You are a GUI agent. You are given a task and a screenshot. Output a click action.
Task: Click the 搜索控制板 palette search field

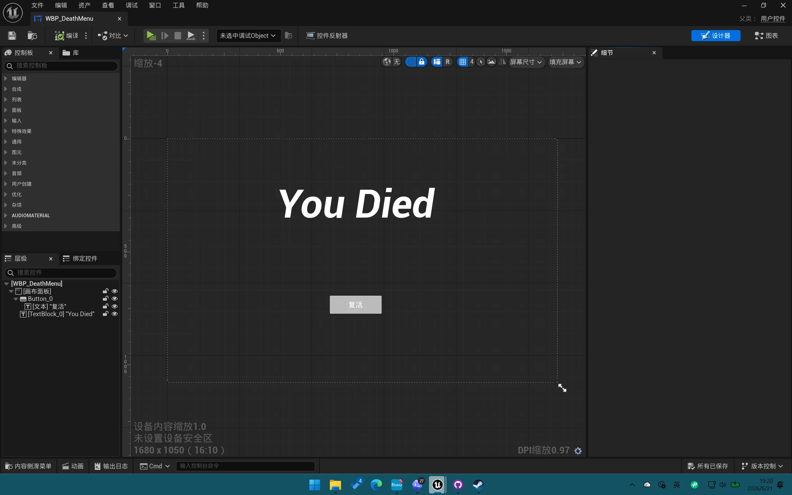61,66
